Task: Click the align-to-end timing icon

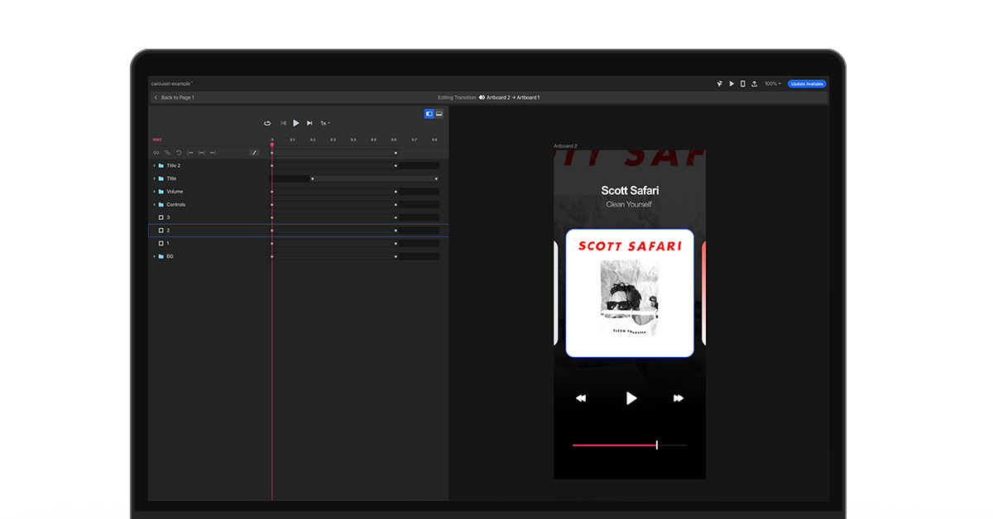Action: click(x=213, y=152)
